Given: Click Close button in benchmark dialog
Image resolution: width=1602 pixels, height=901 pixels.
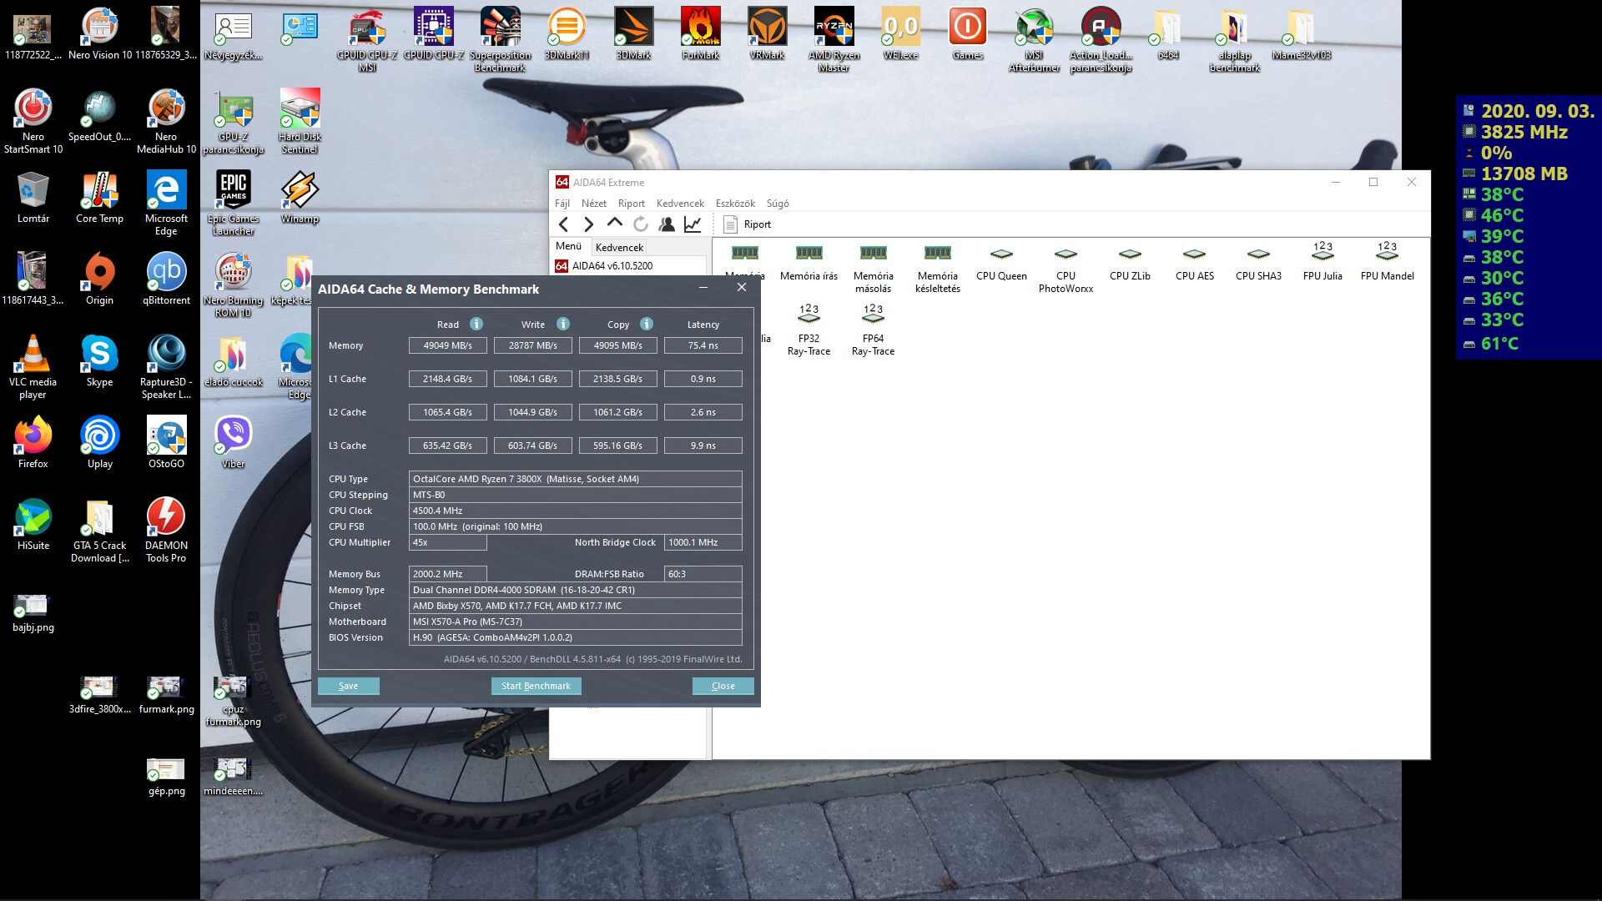Looking at the screenshot, I should [x=723, y=686].
